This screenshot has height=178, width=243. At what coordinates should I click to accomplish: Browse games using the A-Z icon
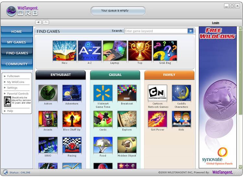coord(90,50)
